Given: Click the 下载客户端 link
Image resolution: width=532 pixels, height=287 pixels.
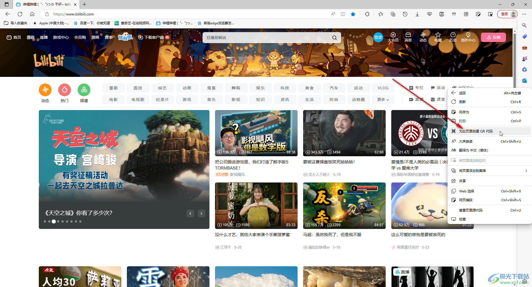Looking at the screenshot, I should click(154, 37).
